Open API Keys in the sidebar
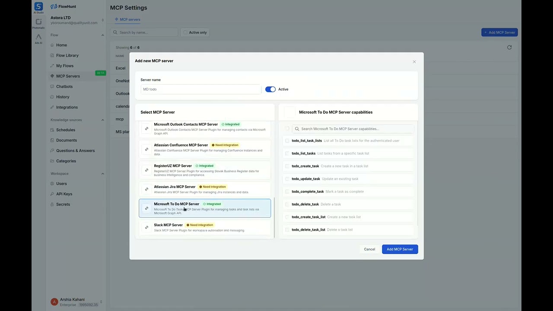The width and height of the screenshot is (553, 311). point(64,194)
